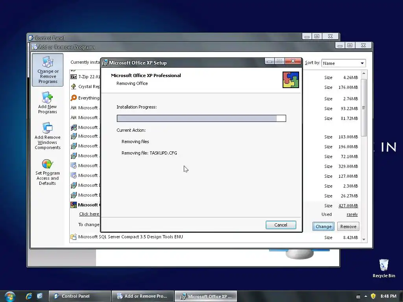This screenshot has width=403, height=302.
Task: Click the 427.00MB size value
Action: tap(348, 206)
